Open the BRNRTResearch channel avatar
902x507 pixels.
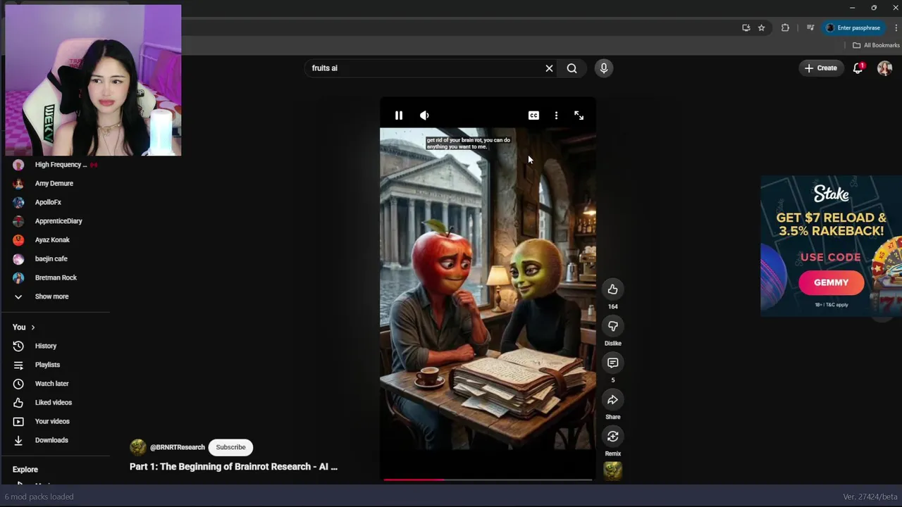(x=138, y=447)
